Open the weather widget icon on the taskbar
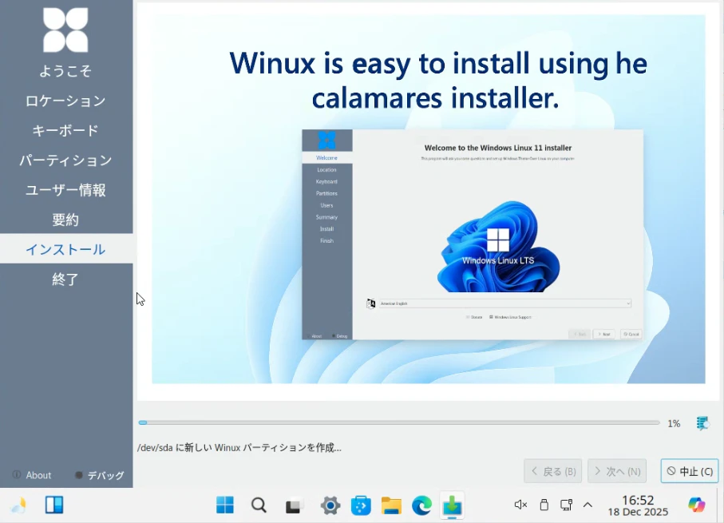The image size is (724, 523). (19, 505)
